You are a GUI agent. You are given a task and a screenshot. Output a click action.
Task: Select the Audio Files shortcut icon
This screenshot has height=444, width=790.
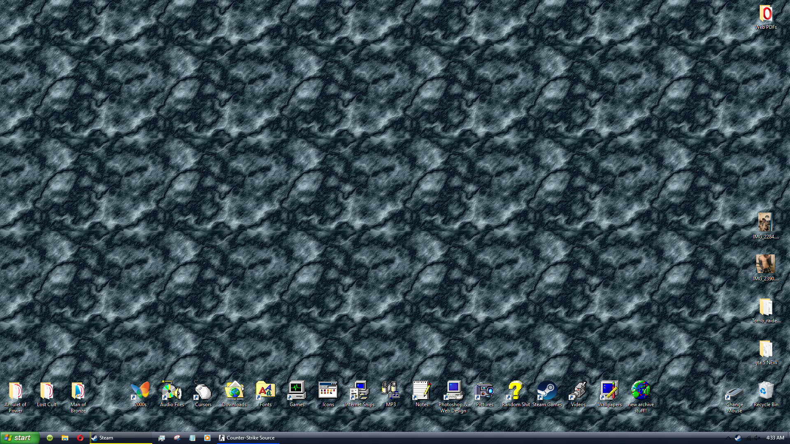pyautogui.click(x=172, y=391)
